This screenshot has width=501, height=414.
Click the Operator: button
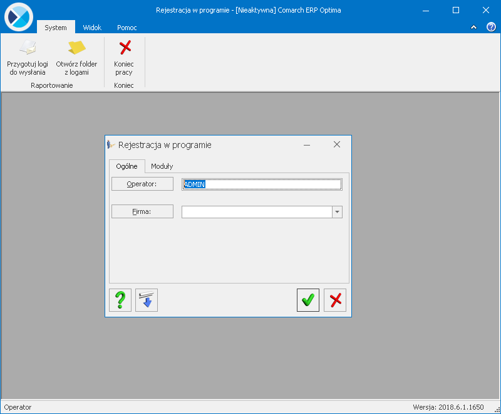142,184
